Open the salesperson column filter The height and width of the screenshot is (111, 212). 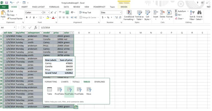click(x=41, y=33)
